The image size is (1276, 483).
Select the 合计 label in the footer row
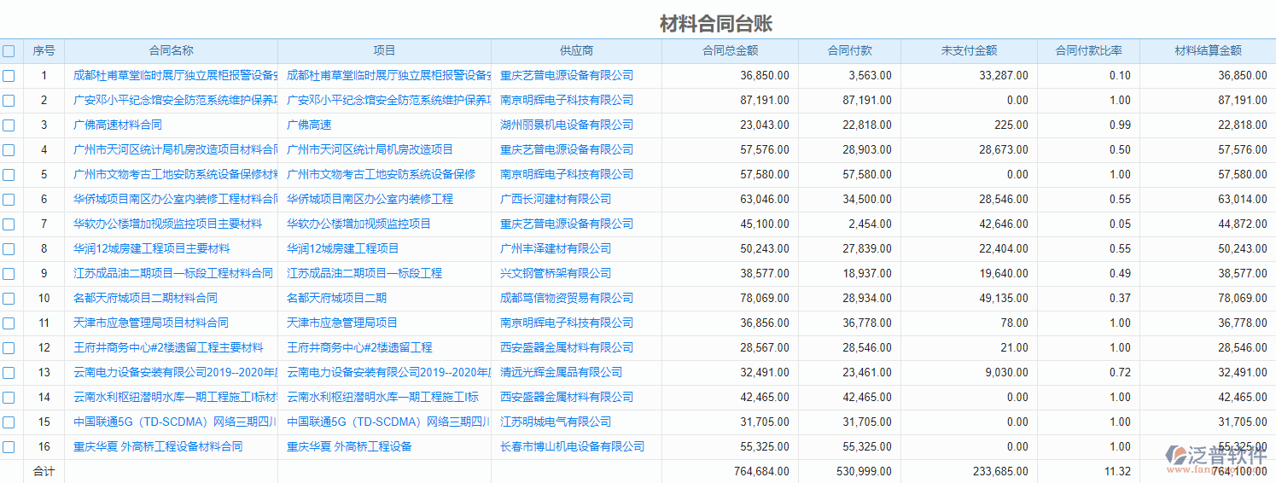pos(44,472)
